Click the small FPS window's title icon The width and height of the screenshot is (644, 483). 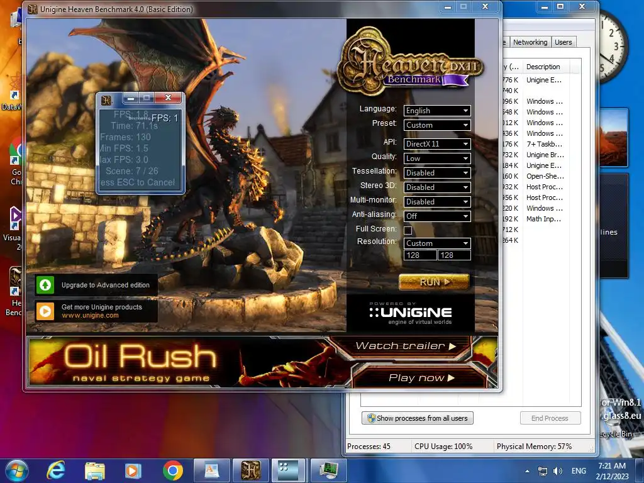pyautogui.click(x=106, y=100)
